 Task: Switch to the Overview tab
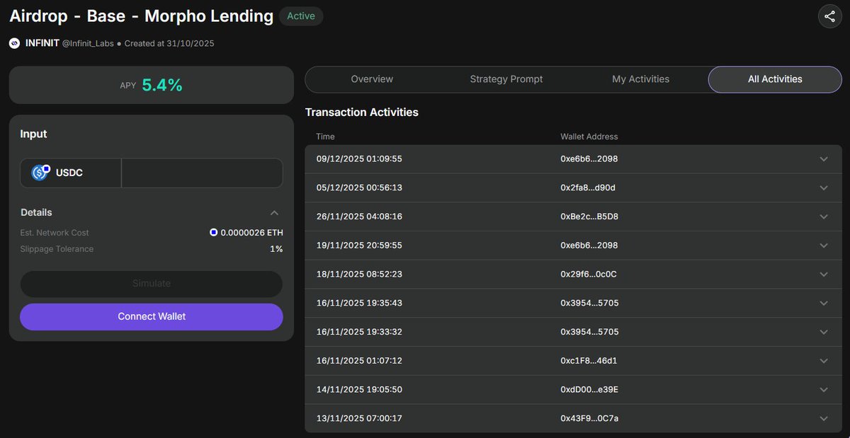[372, 79]
